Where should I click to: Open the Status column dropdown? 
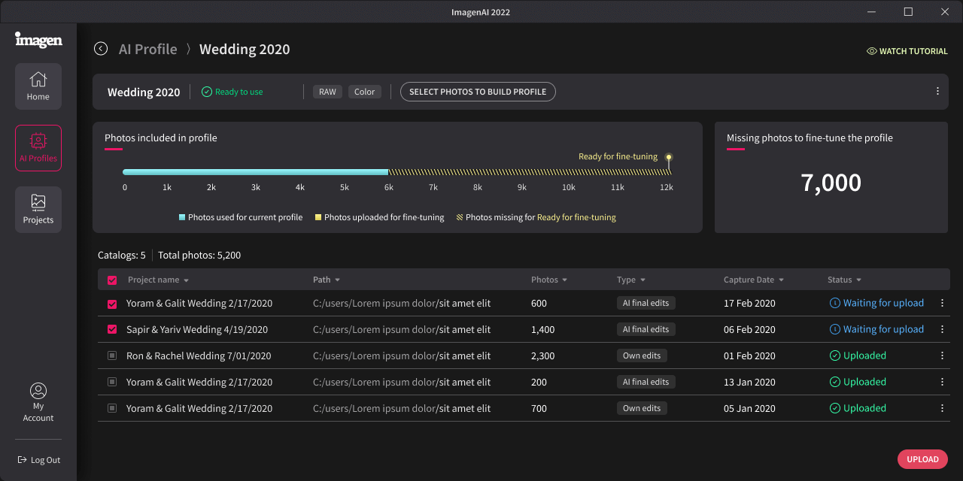pyautogui.click(x=844, y=280)
